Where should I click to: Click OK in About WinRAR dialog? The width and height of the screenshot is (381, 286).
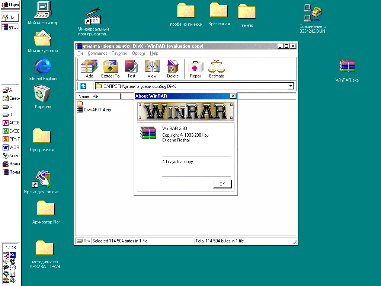(222, 184)
